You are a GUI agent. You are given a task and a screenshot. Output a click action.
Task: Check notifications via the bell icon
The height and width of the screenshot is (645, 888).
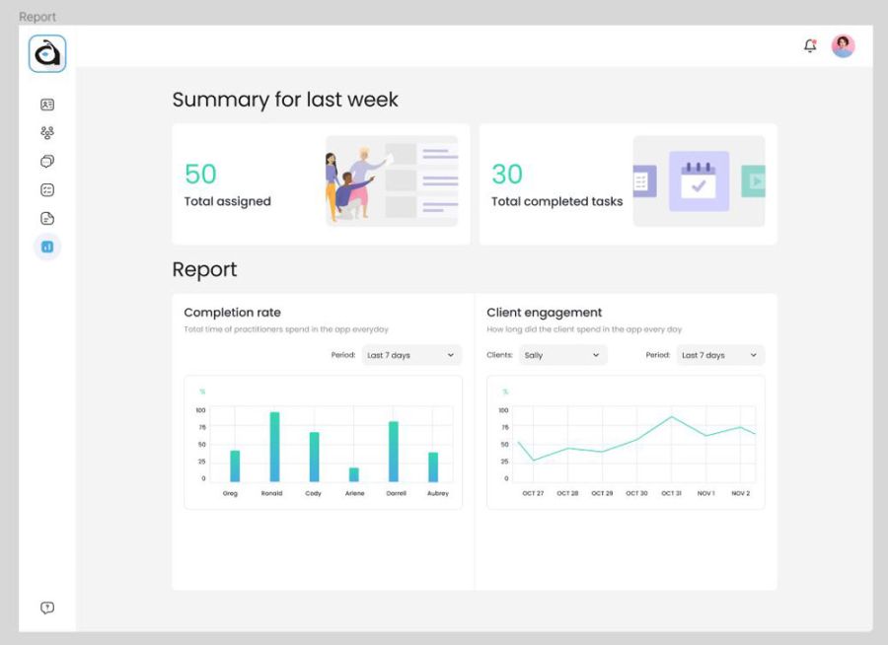click(810, 45)
